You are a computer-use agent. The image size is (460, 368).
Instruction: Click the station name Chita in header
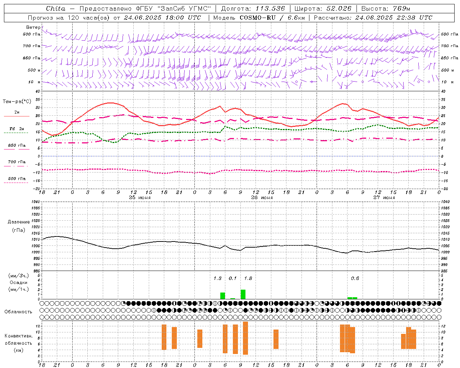click(x=56, y=9)
